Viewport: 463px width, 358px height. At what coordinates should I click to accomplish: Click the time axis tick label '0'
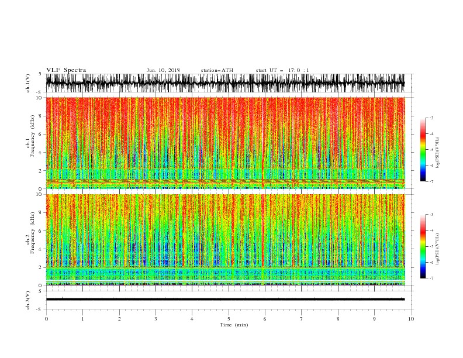[46, 319]
